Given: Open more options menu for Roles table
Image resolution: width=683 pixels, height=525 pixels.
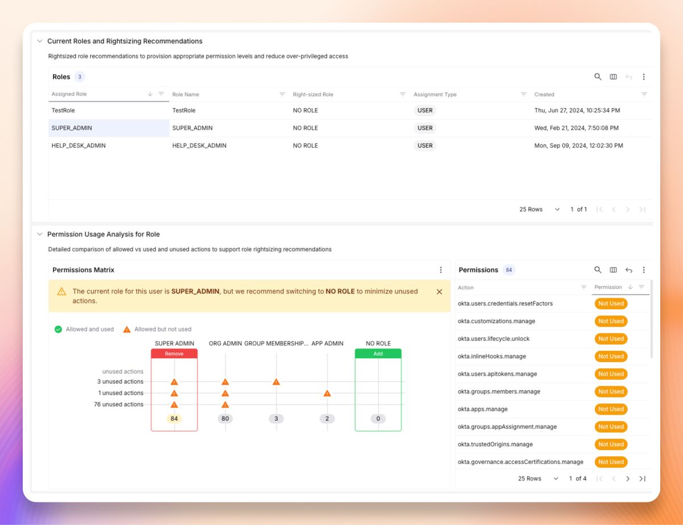Looking at the screenshot, I should (644, 77).
